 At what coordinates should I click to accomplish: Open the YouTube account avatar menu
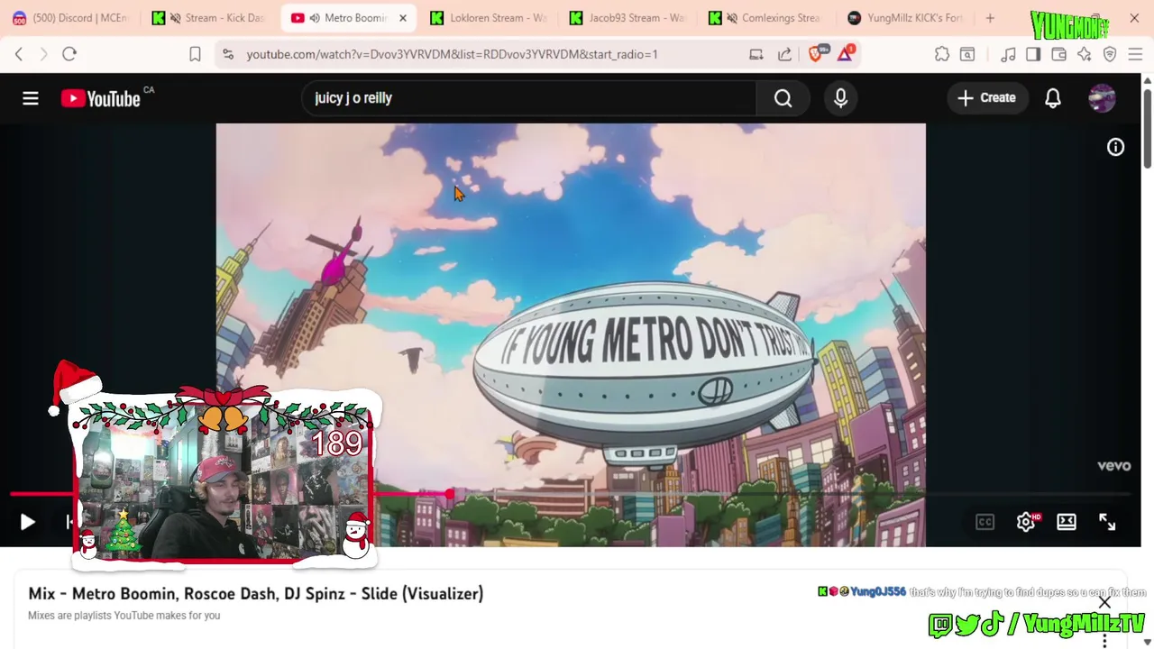(1102, 97)
